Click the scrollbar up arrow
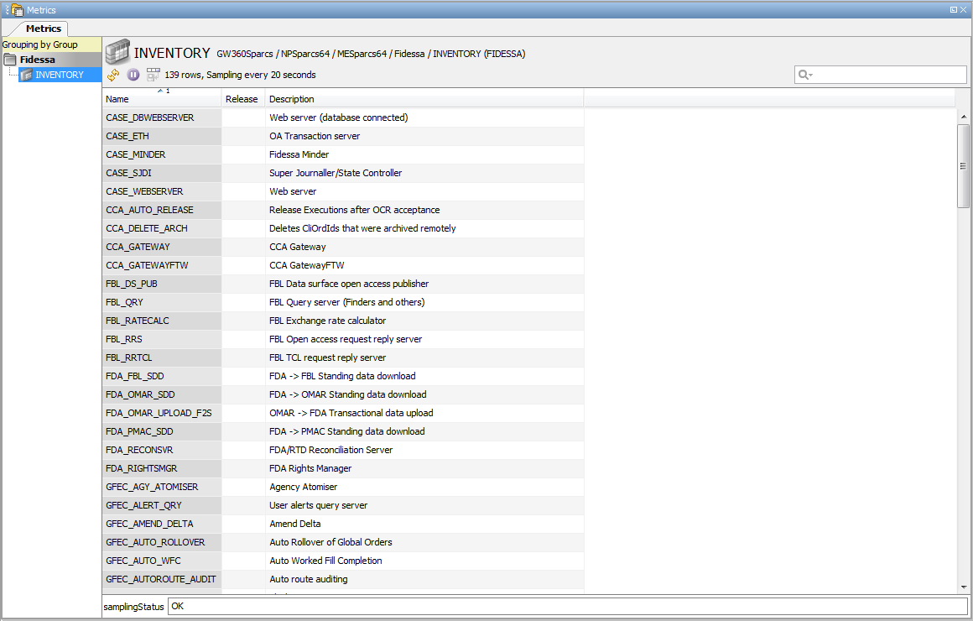Viewport: 973px width, 621px height. (x=963, y=117)
